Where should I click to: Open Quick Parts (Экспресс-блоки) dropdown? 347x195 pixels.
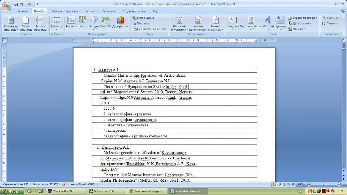coord(251,24)
